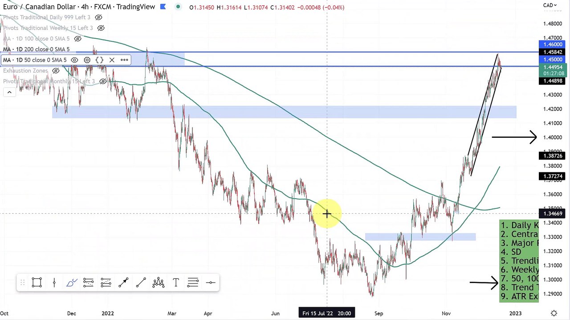Select the blue support zone near 1.33000
The width and height of the screenshot is (570, 320).
point(420,237)
